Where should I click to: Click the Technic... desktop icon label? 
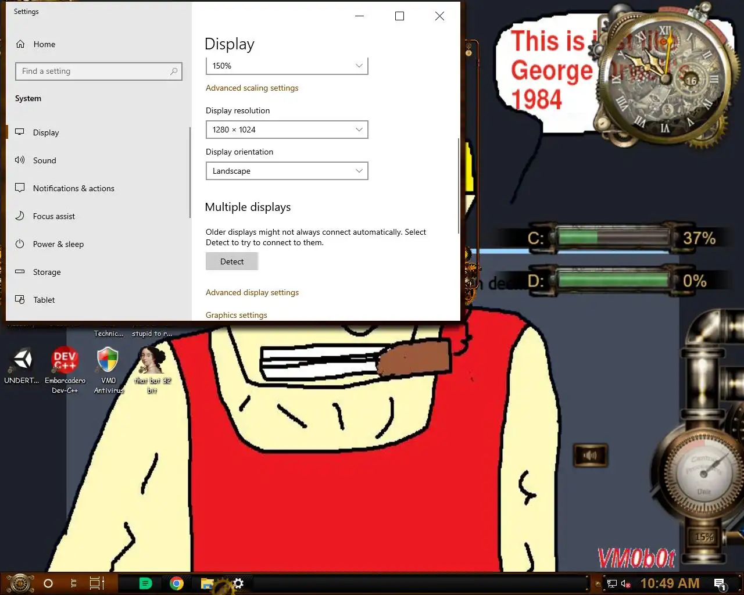click(x=109, y=334)
